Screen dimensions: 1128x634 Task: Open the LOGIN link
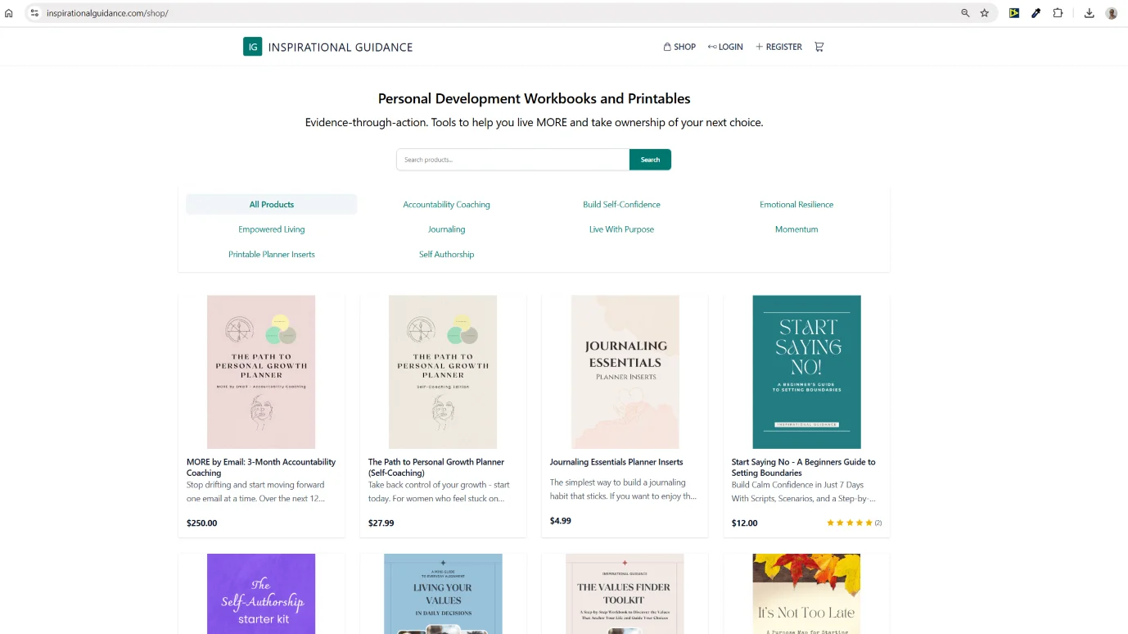point(725,47)
